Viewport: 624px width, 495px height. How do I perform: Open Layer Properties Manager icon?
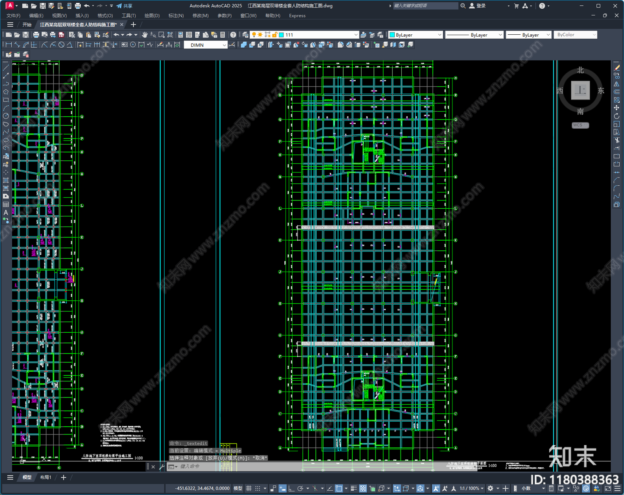245,35
